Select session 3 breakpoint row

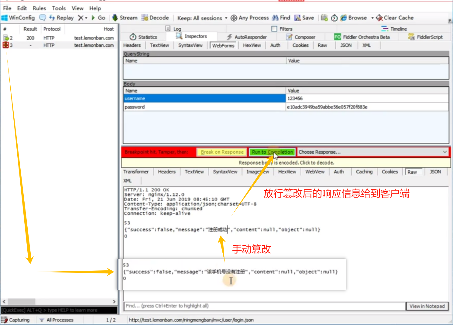coord(59,45)
